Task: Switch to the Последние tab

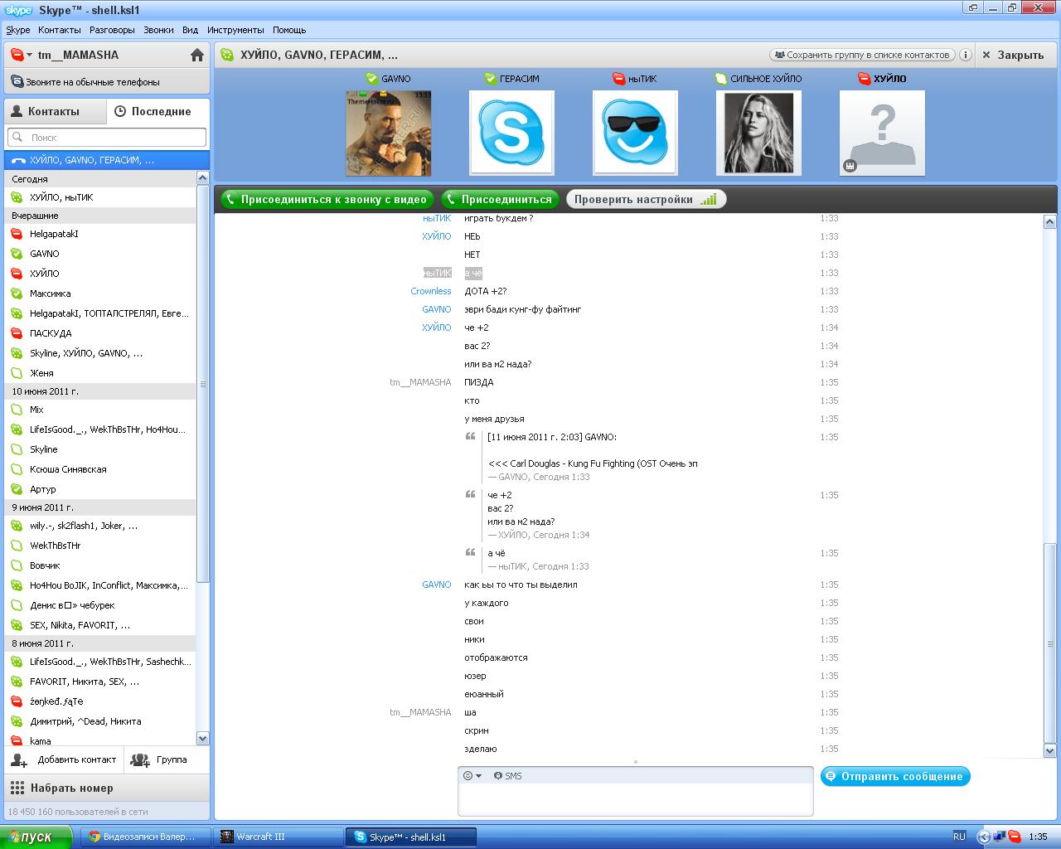Action: (x=158, y=111)
